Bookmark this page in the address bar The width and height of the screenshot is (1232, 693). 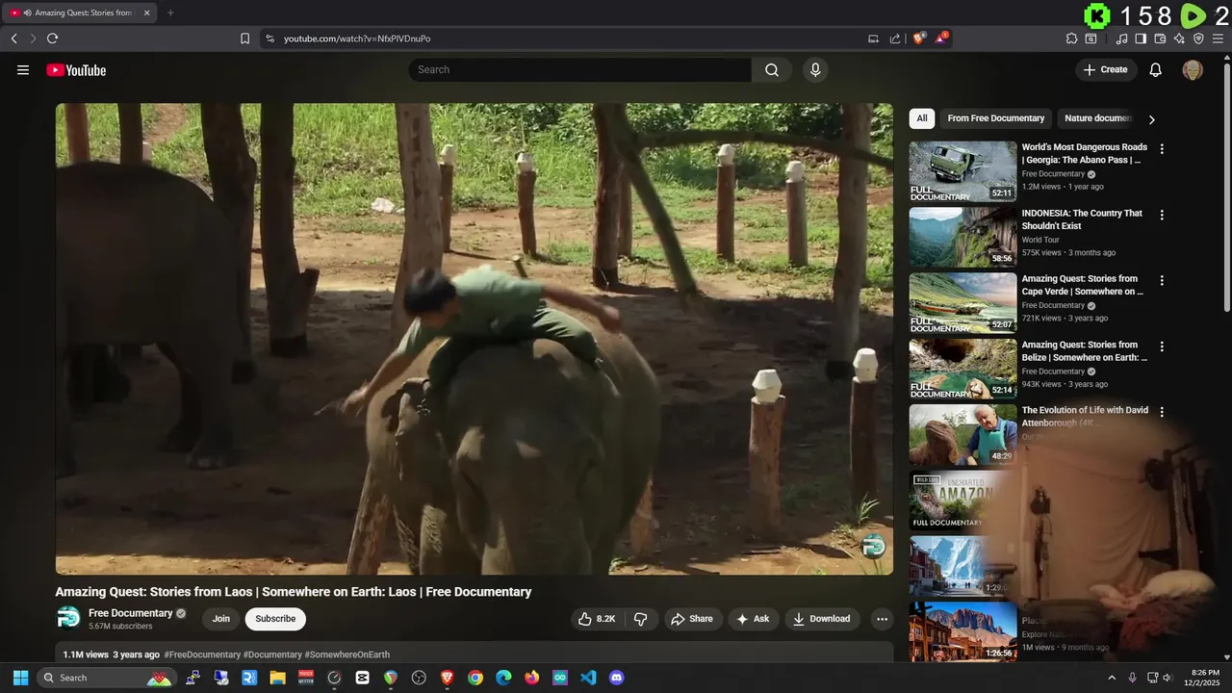(244, 38)
